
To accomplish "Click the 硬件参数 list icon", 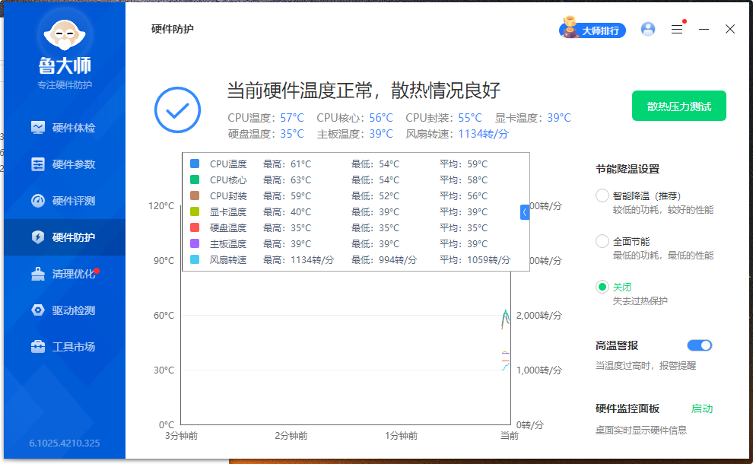I will click(38, 164).
